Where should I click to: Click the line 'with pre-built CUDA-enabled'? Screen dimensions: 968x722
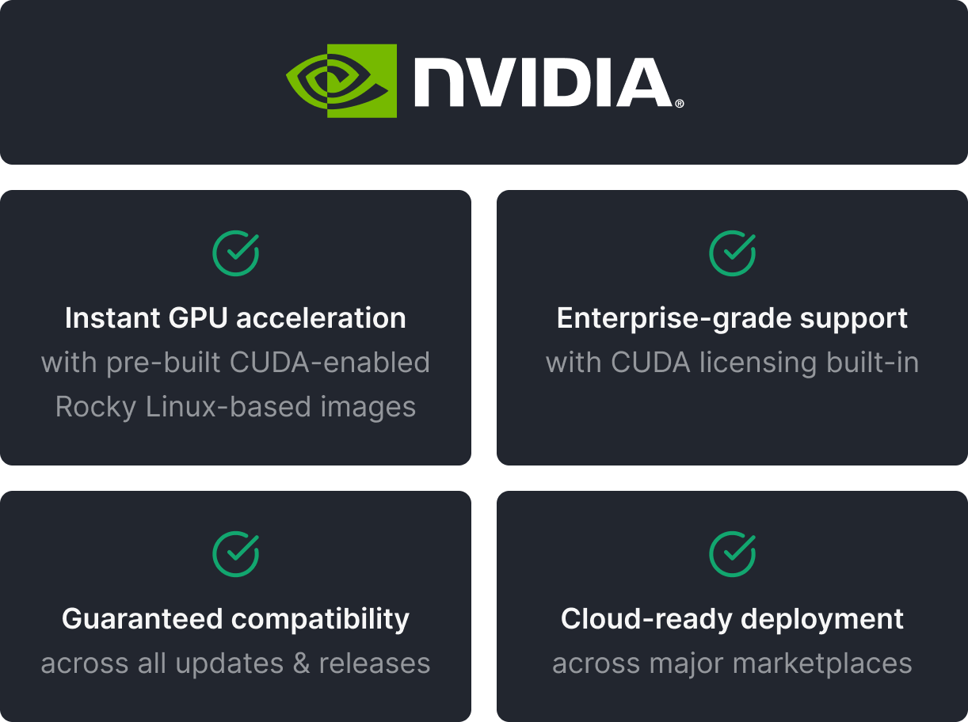click(235, 363)
